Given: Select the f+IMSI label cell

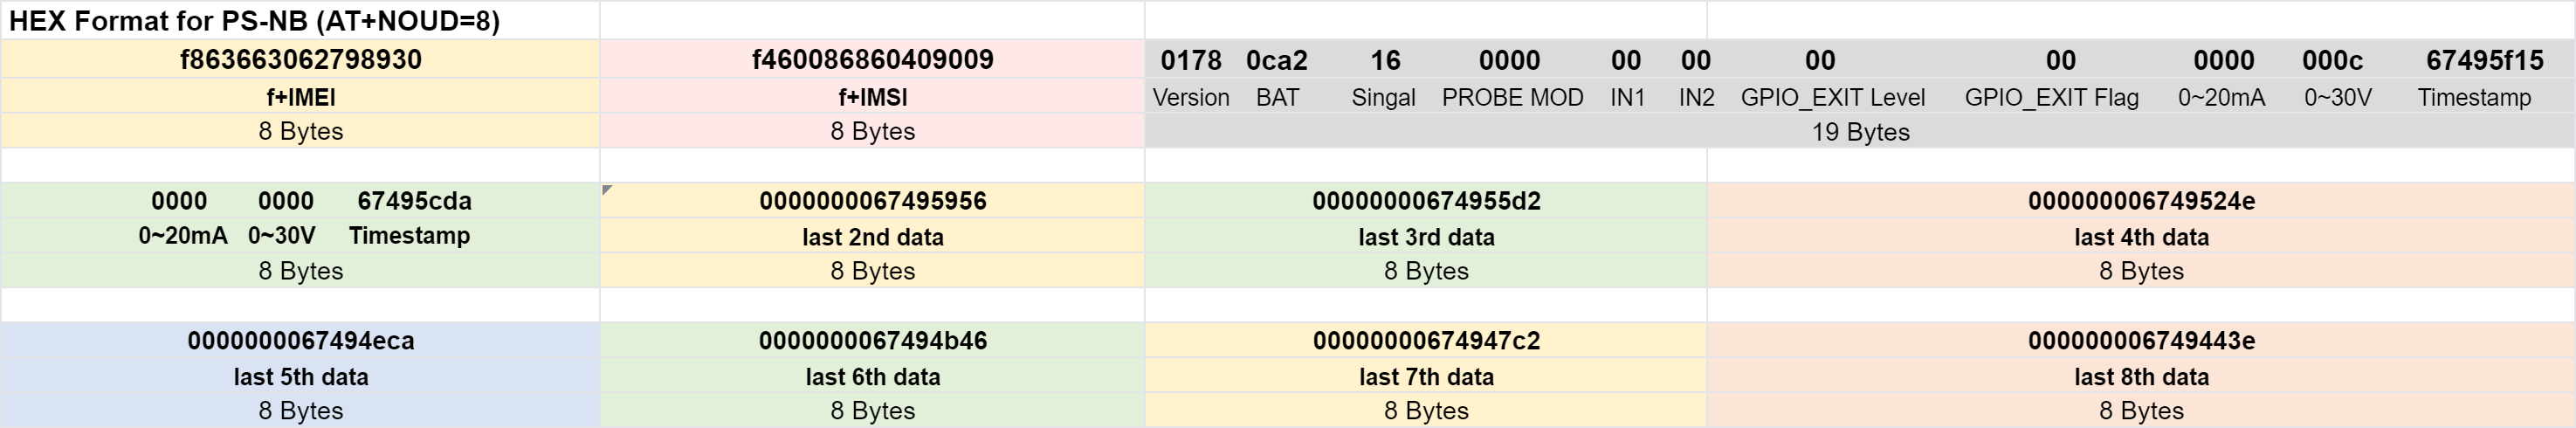Looking at the screenshot, I should point(872,97).
